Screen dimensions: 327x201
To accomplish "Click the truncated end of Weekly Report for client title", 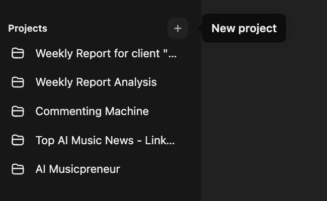I will click(x=170, y=53).
